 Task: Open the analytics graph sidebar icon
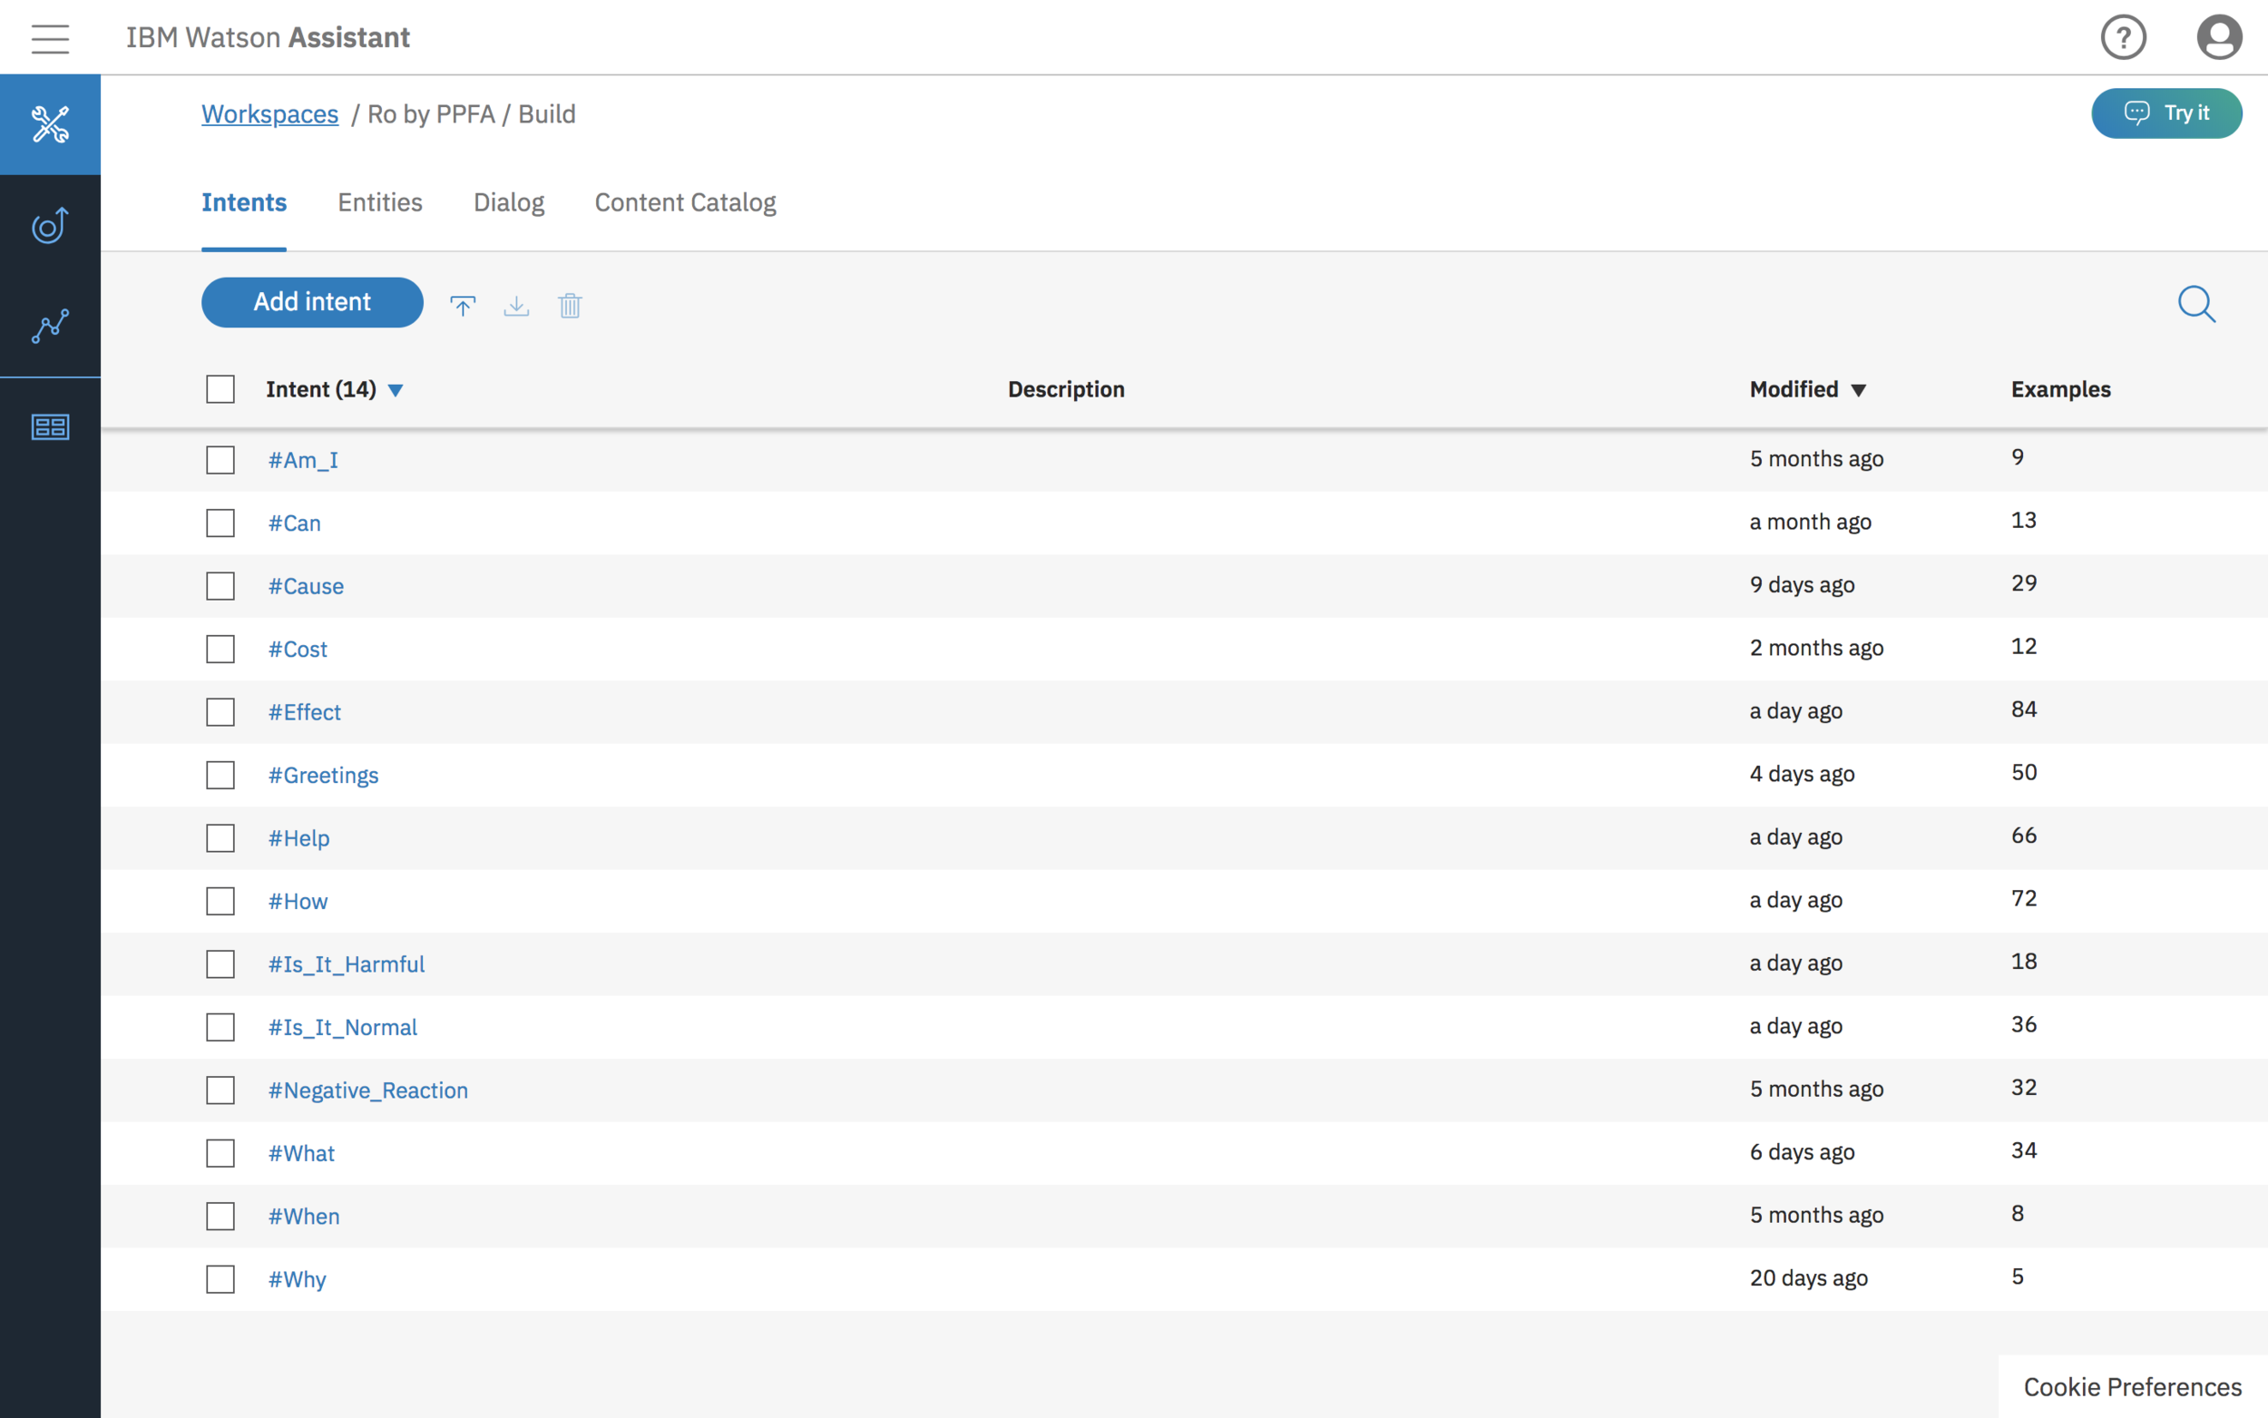click(x=50, y=326)
